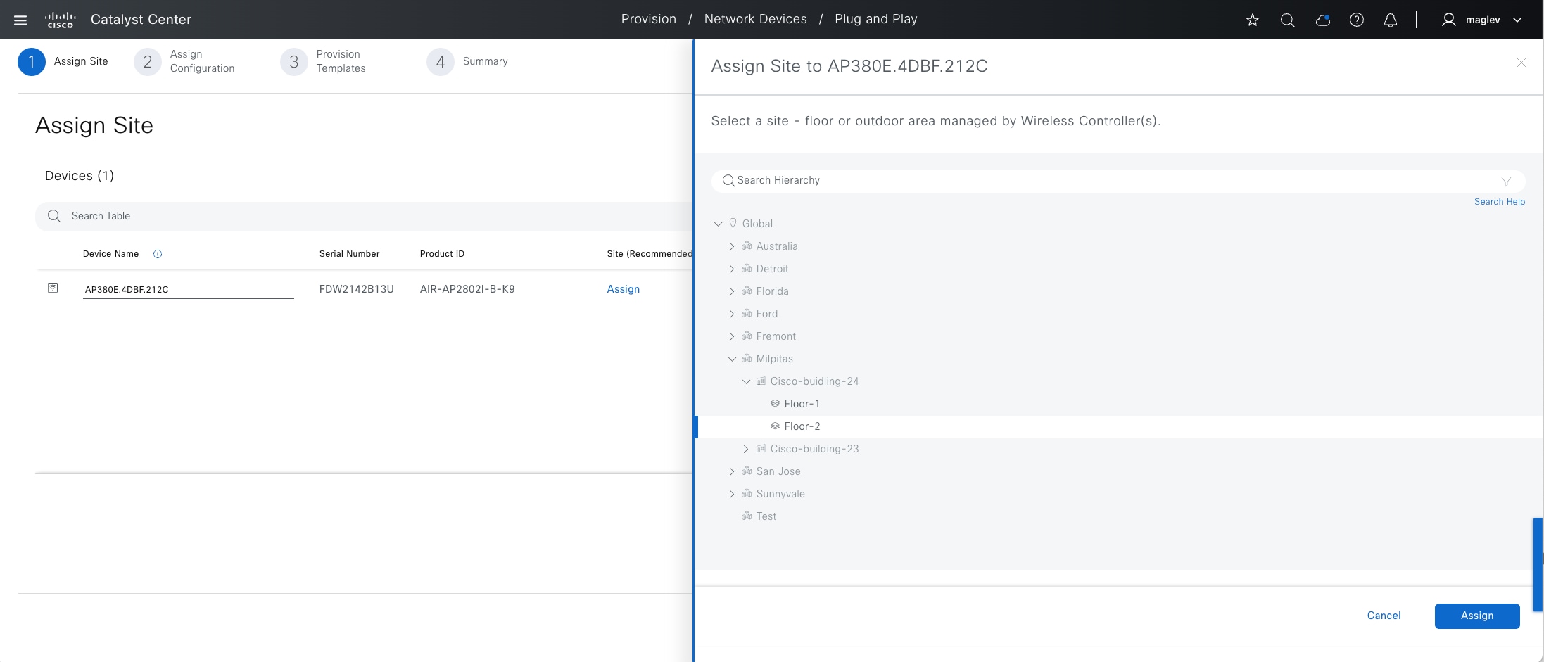Viewport: 1544px width, 662px height.
Task: Click Assign link in the device row
Action: click(x=624, y=289)
